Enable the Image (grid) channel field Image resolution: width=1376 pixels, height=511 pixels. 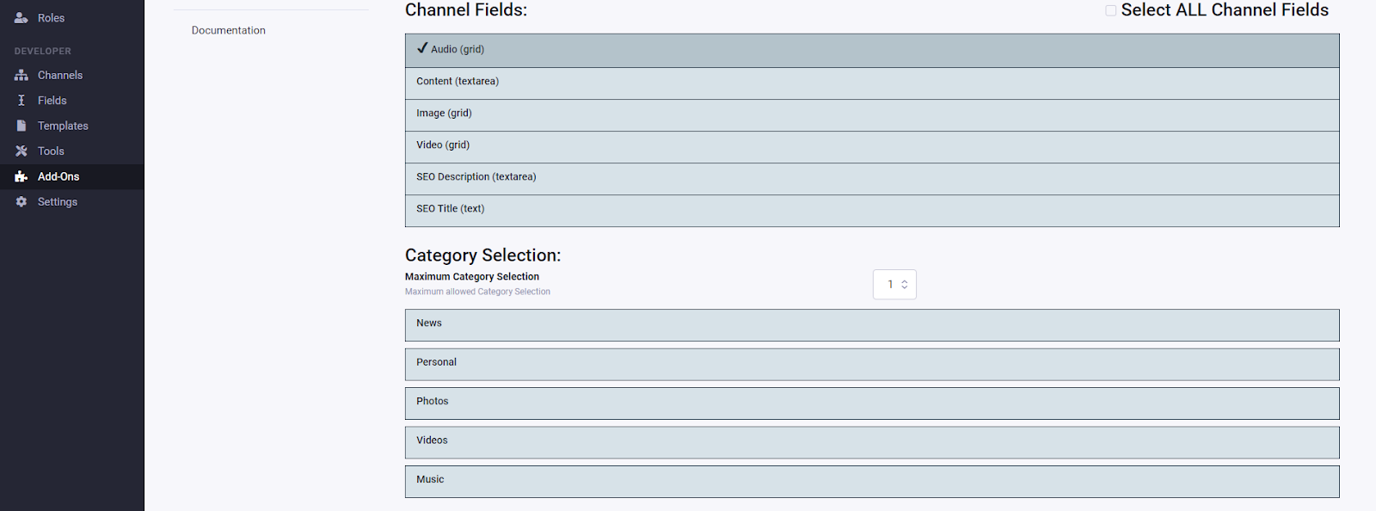[x=871, y=114]
